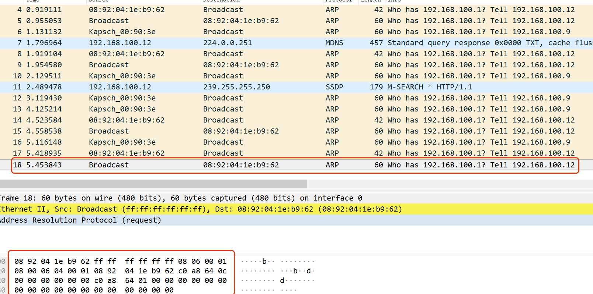Click destination 239.255.255.250 in packet 11

pos(236,87)
